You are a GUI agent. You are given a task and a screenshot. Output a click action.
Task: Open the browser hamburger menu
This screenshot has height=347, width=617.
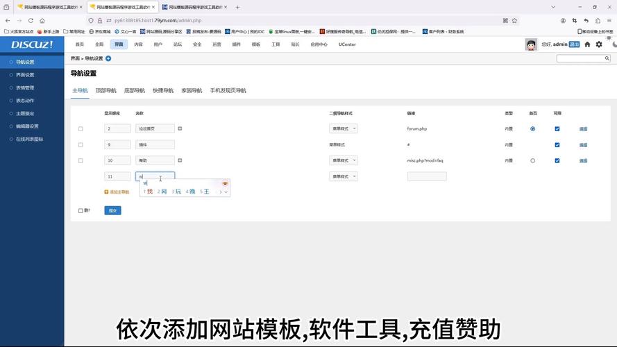point(609,20)
